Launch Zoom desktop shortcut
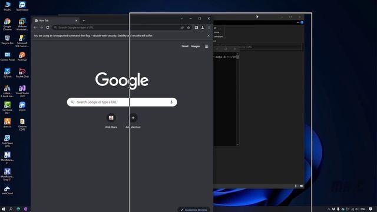Screen dimensions: 377x212 pos(22,106)
